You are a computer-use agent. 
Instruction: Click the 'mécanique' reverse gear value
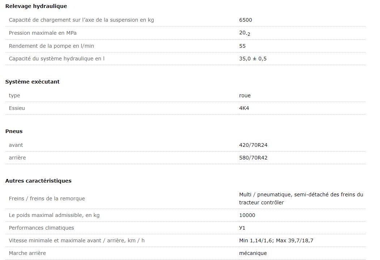253,253
